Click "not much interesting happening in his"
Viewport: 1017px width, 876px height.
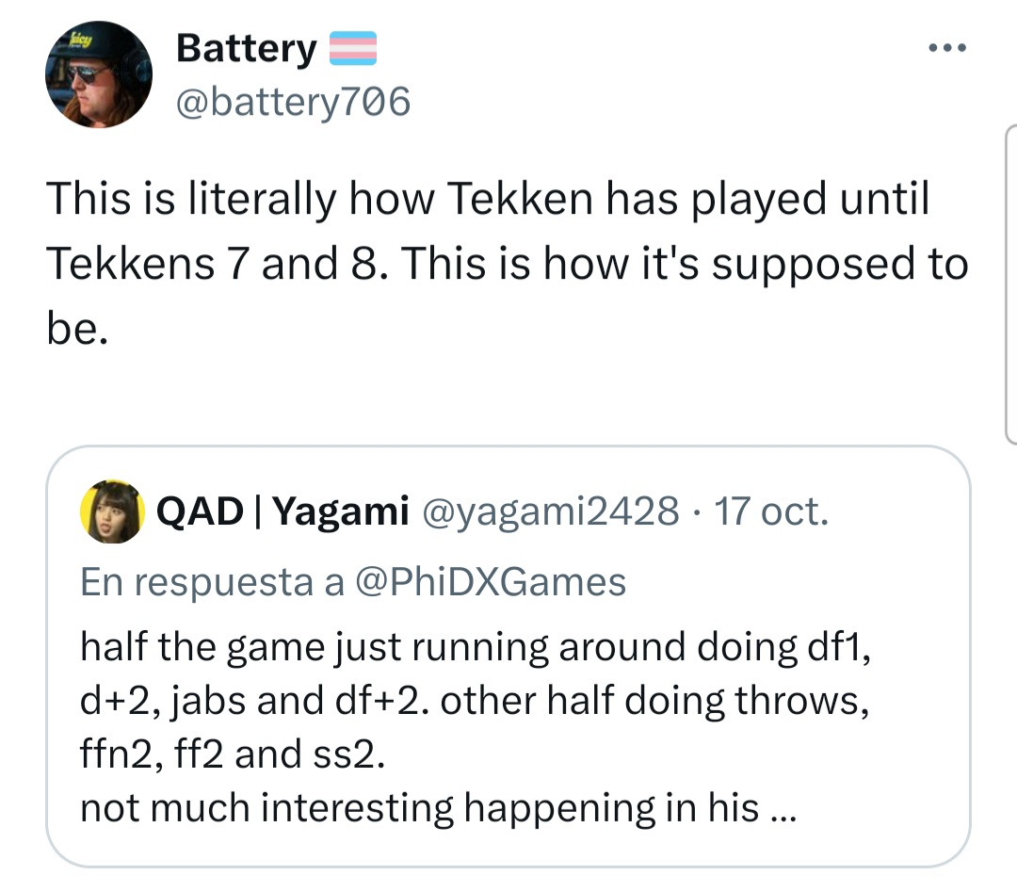point(420,808)
